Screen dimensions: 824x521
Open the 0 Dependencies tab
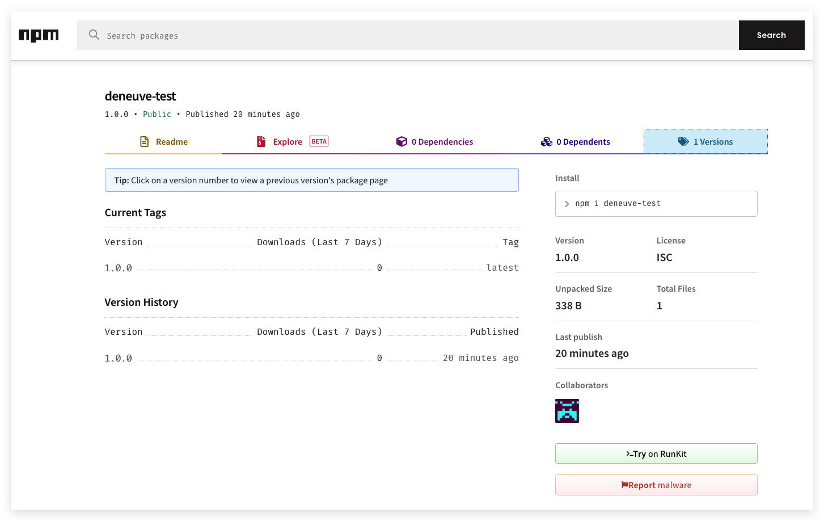pyautogui.click(x=434, y=141)
